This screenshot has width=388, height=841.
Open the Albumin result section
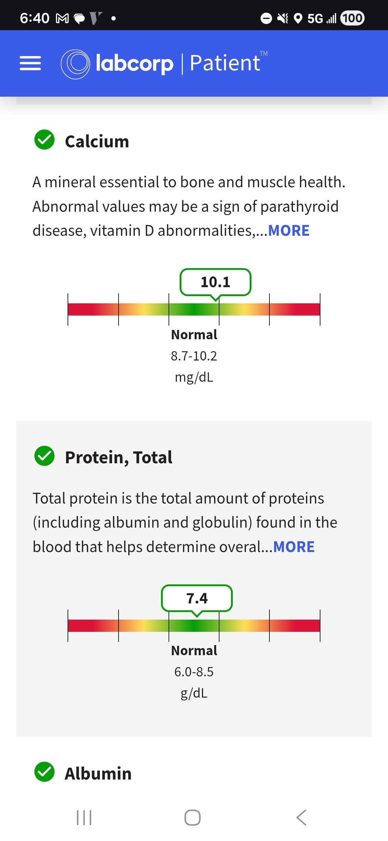[98, 773]
